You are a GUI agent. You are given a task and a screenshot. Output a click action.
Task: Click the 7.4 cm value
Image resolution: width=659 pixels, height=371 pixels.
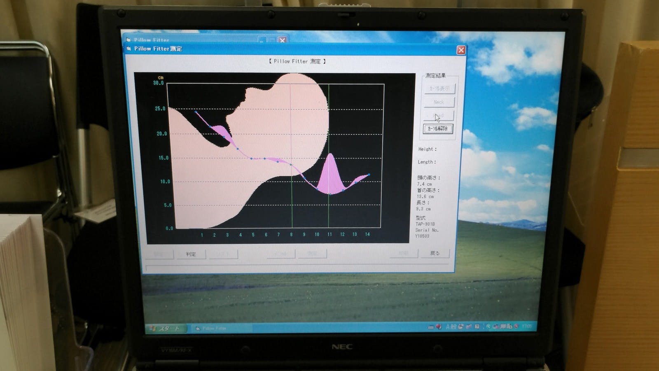pos(424,184)
